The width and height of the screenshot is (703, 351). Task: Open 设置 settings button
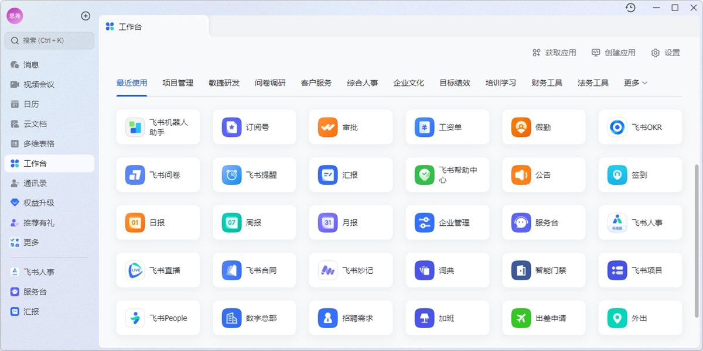click(666, 53)
